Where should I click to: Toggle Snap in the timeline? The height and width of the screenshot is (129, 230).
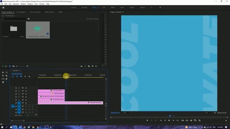17,76
